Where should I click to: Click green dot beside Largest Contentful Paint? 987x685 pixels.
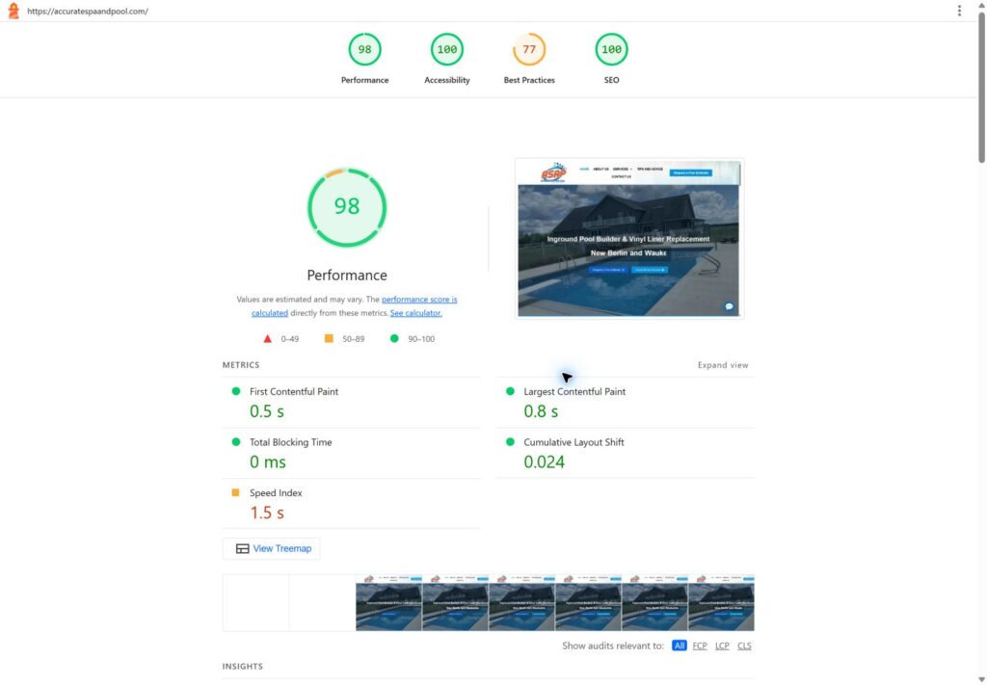point(511,391)
